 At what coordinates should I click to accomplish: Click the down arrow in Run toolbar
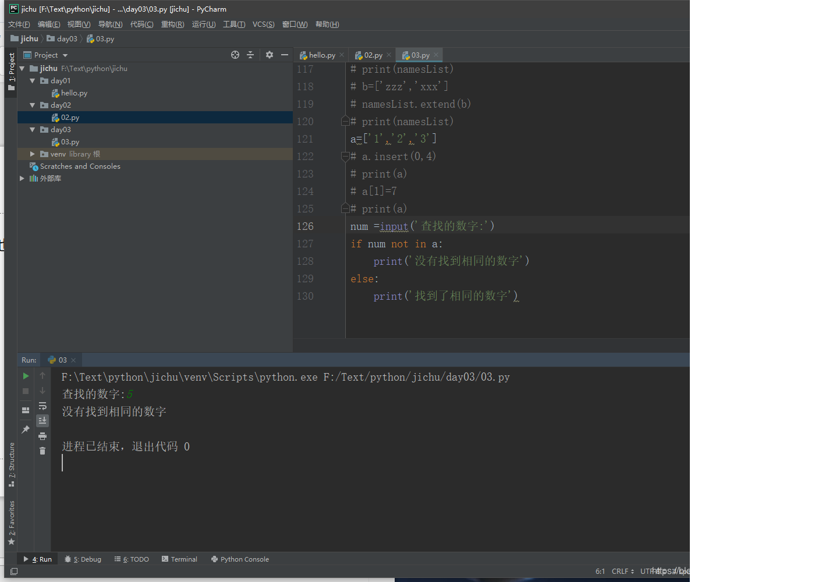pyautogui.click(x=42, y=391)
